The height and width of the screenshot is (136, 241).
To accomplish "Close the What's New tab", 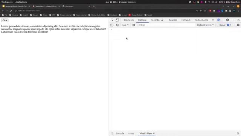I will click(x=154, y=133).
